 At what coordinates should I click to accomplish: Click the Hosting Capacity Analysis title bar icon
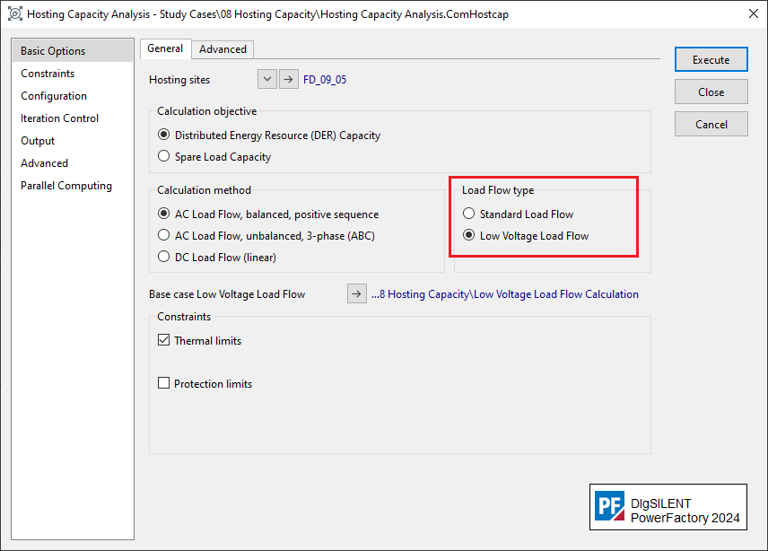point(15,13)
